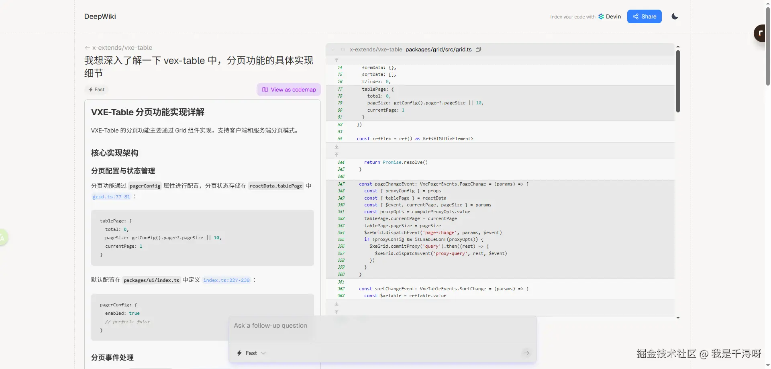Click the inline code "pagerConfig" in the paragraph

[145, 186]
